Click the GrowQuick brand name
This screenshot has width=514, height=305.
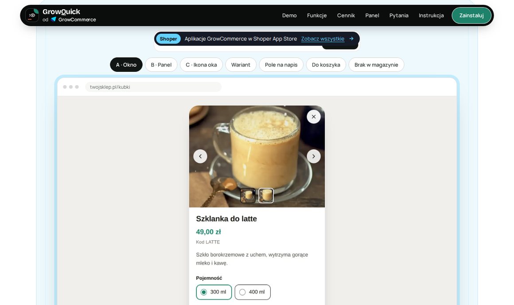coord(61,12)
